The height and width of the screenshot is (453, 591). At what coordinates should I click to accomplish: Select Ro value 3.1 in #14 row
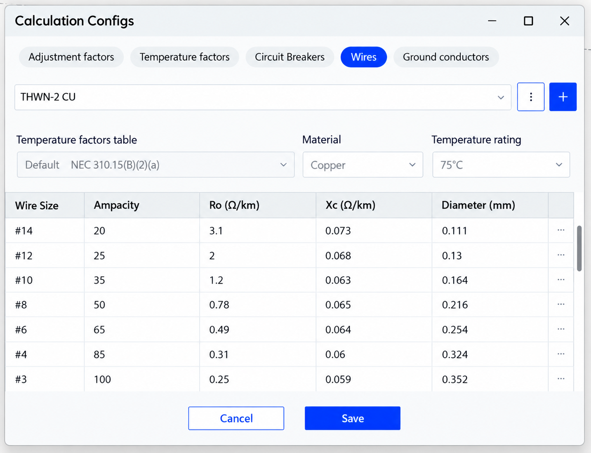(258, 231)
